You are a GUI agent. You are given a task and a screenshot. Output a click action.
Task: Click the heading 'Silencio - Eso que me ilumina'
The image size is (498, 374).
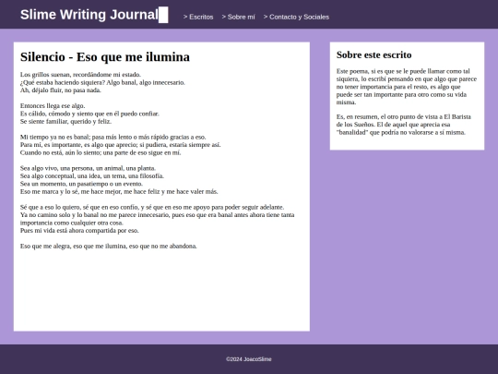click(x=105, y=57)
